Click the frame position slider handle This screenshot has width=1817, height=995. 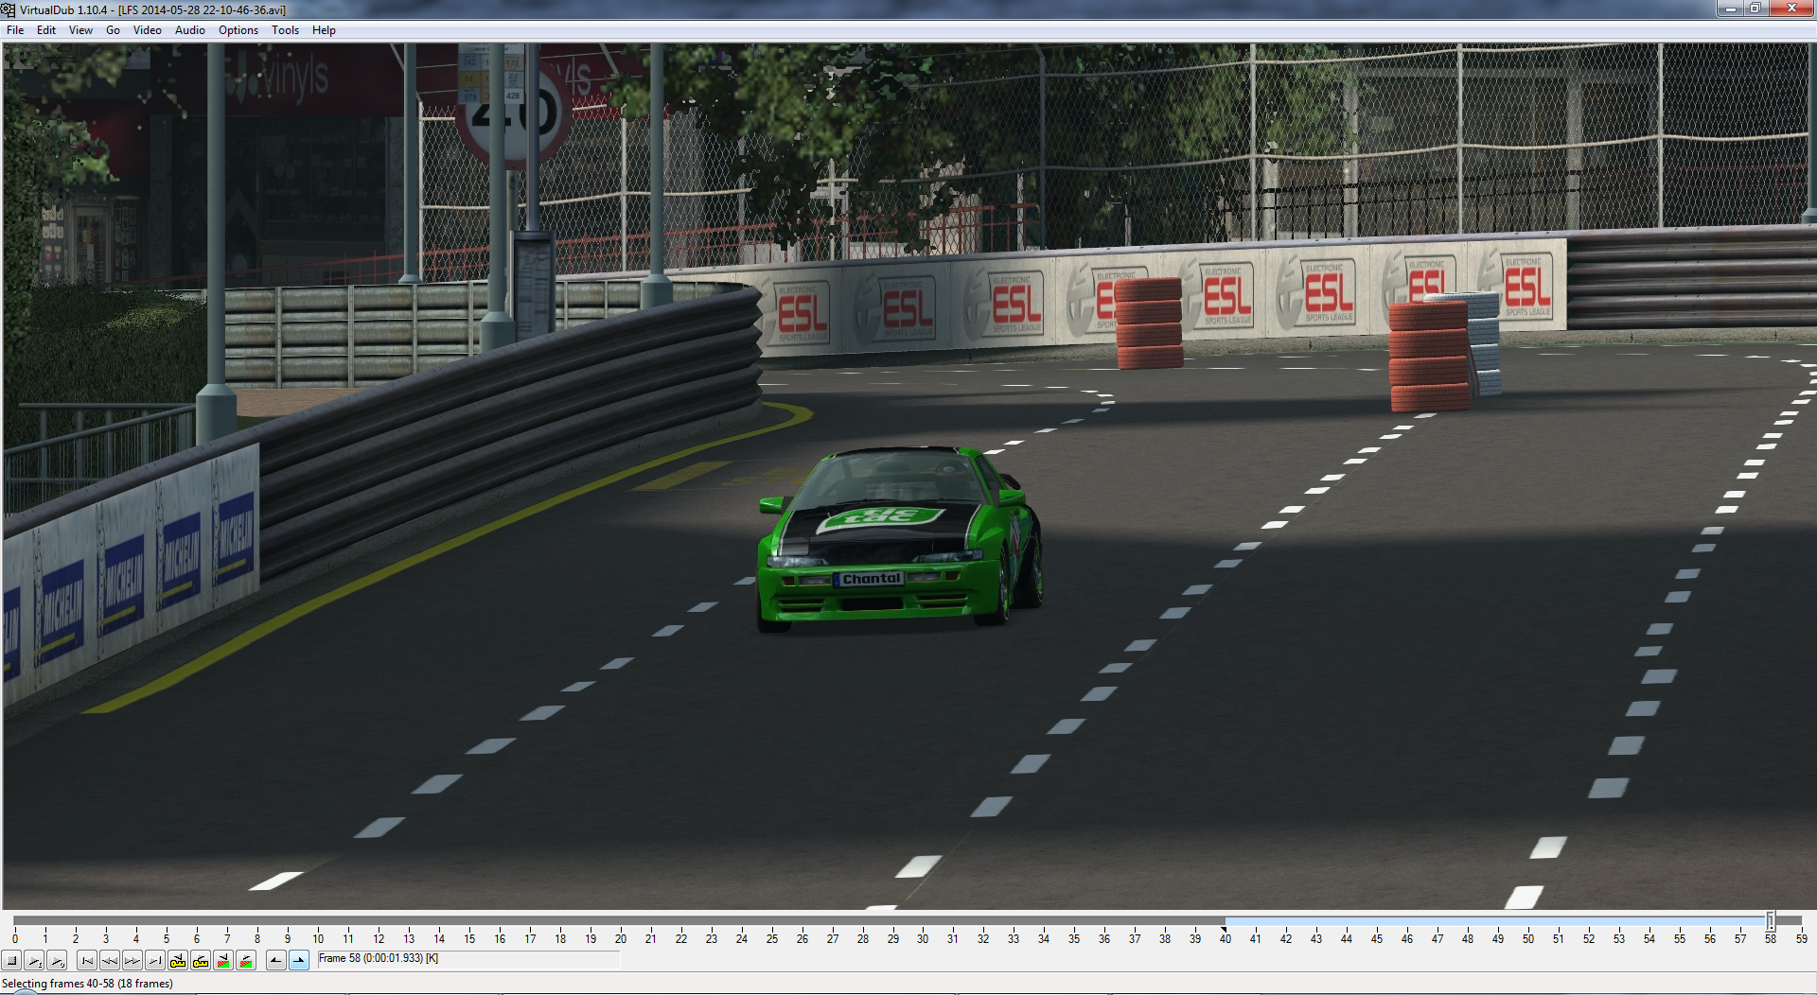1770,920
